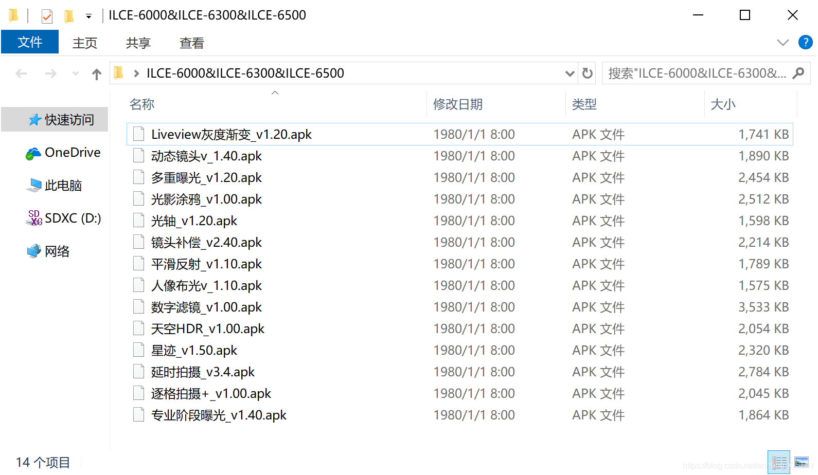Click the 此电脑 computer icon
This screenshot has width=818, height=475.
tap(34, 185)
